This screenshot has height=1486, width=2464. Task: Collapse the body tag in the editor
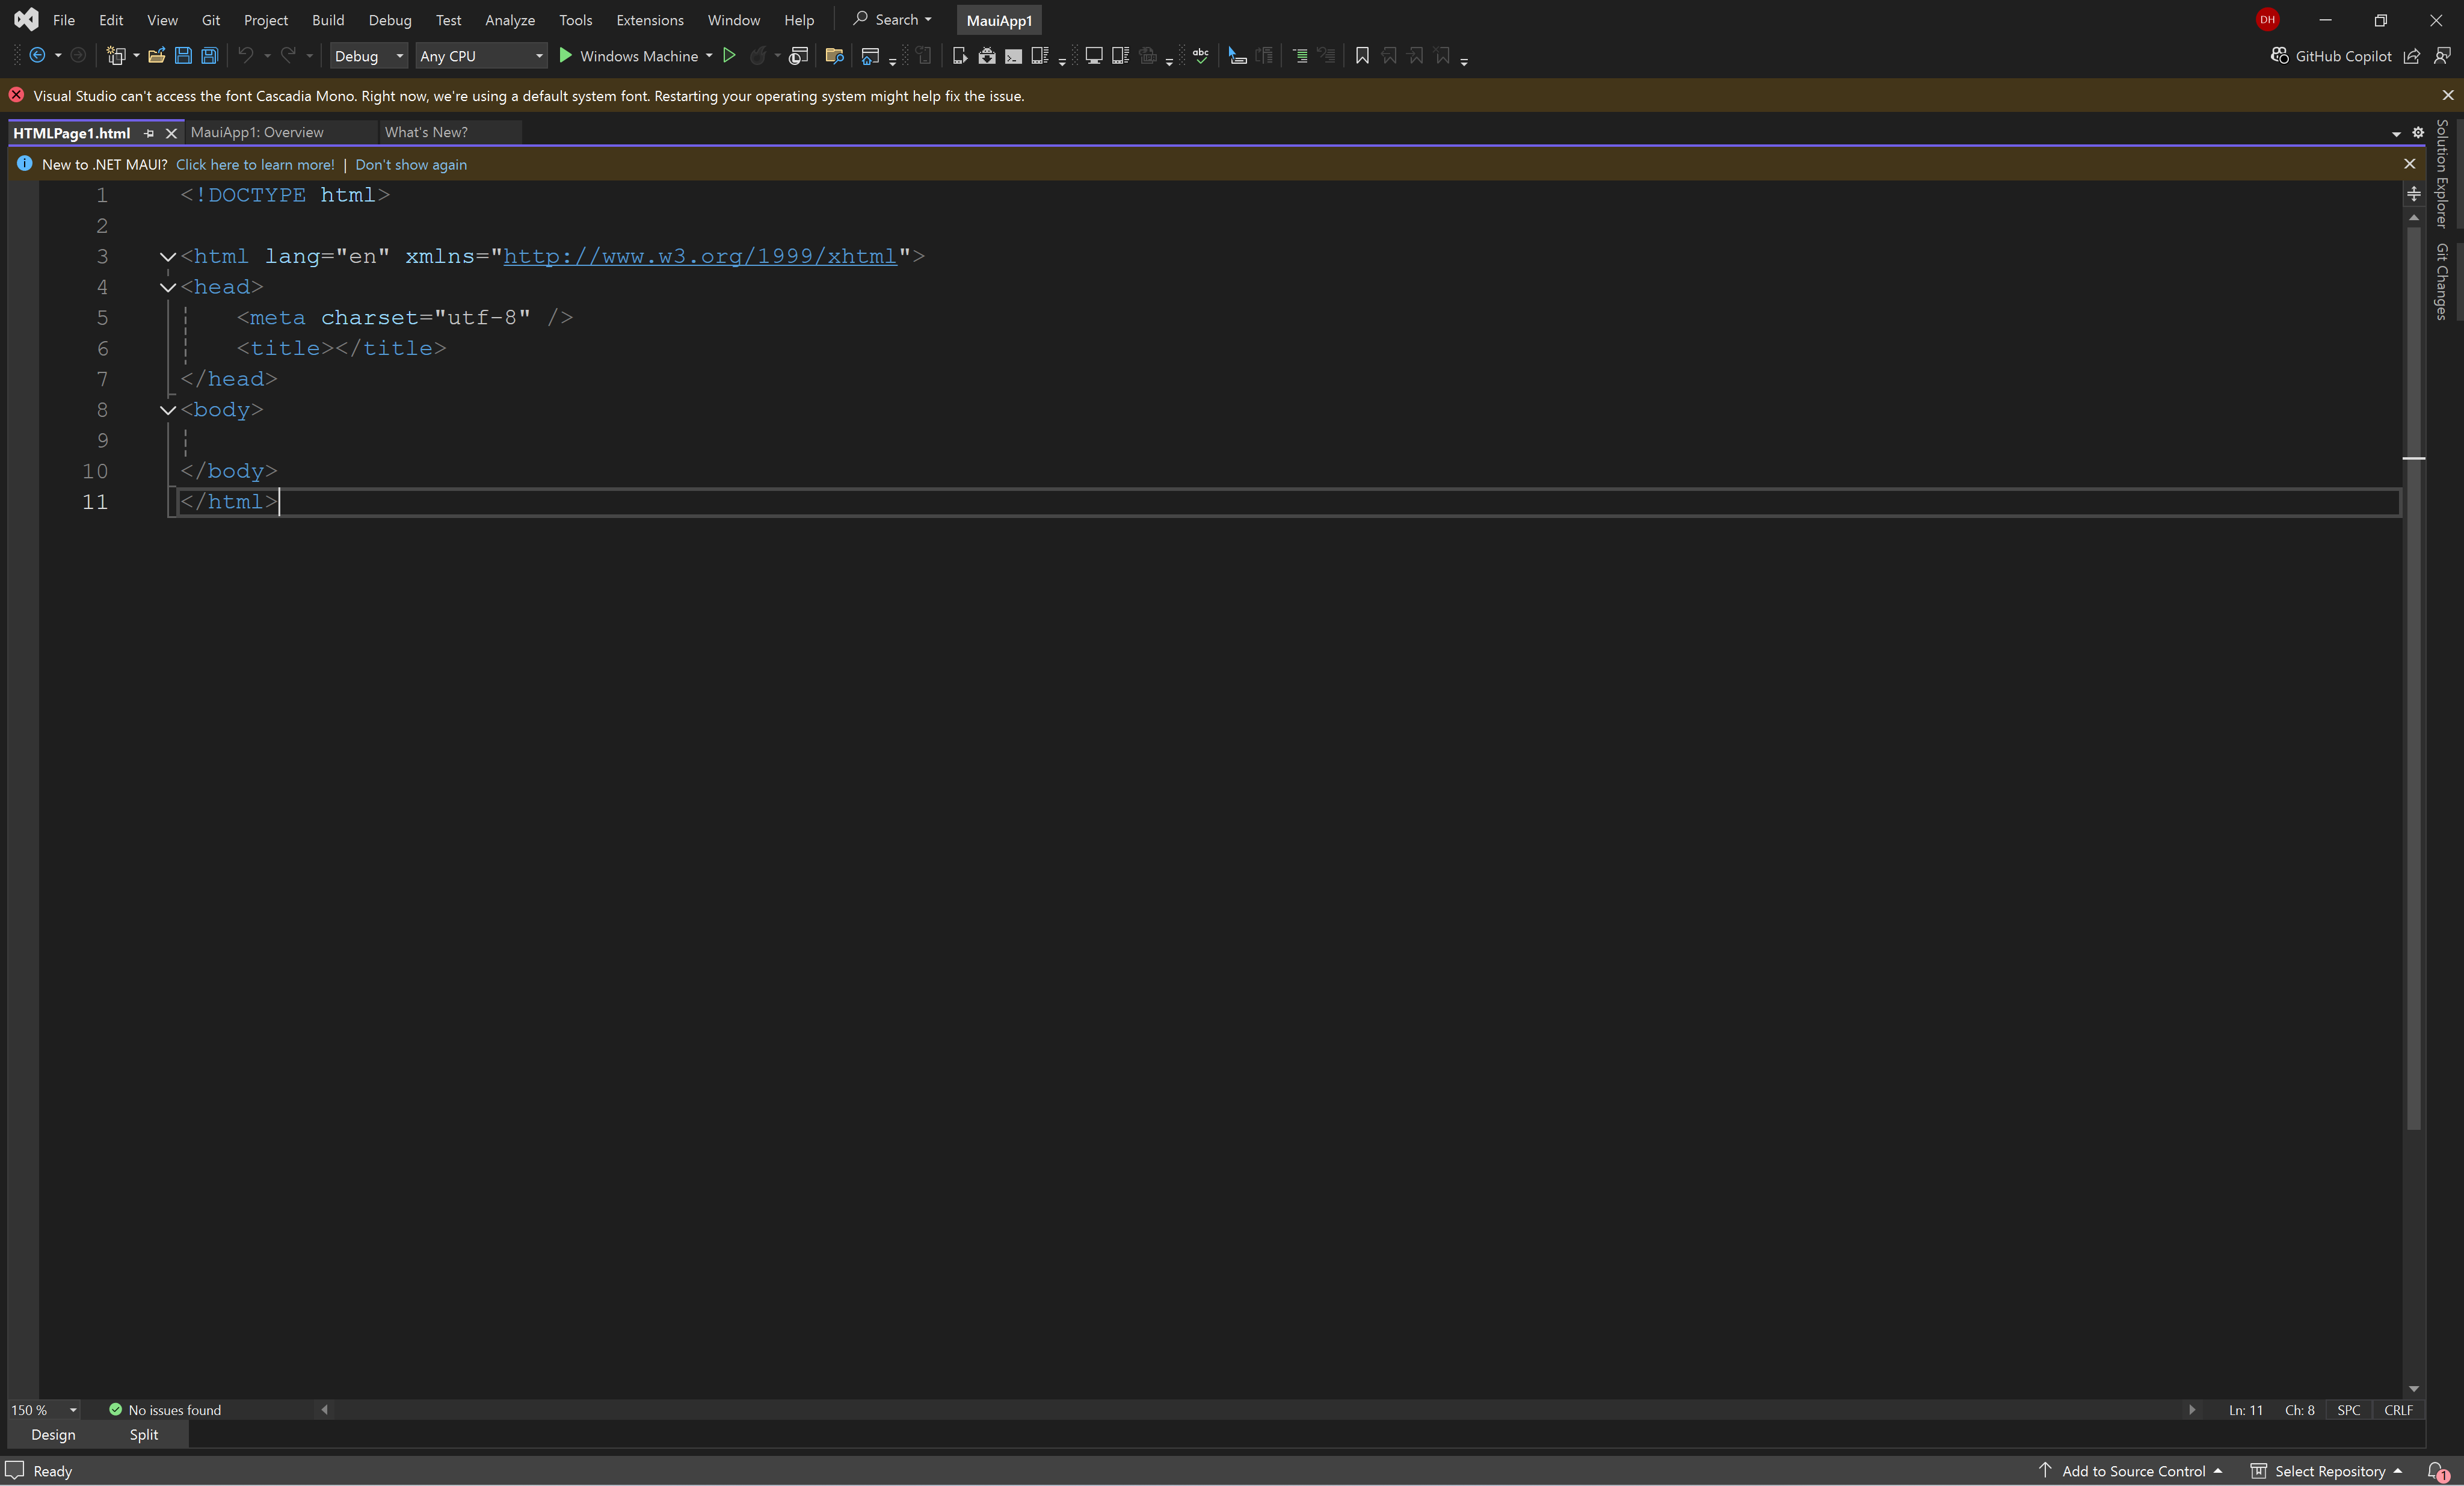click(x=168, y=410)
